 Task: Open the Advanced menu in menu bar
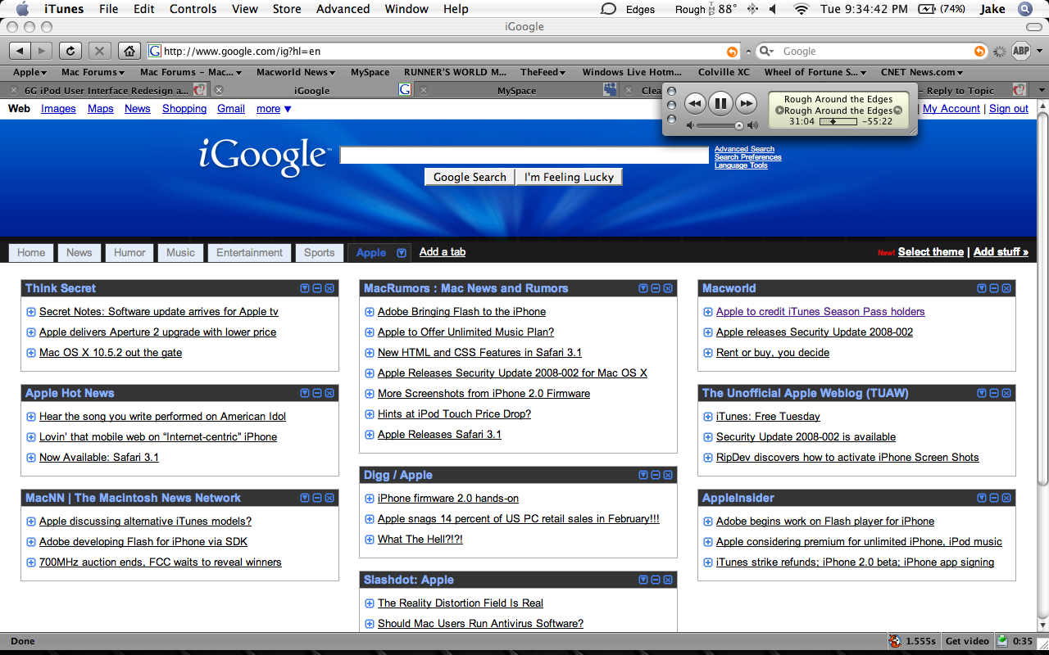[343, 9]
